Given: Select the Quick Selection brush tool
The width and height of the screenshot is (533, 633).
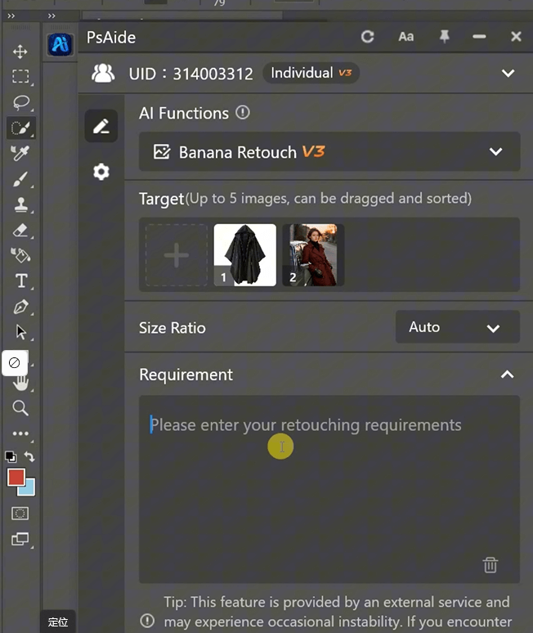Looking at the screenshot, I should [x=21, y=128].
